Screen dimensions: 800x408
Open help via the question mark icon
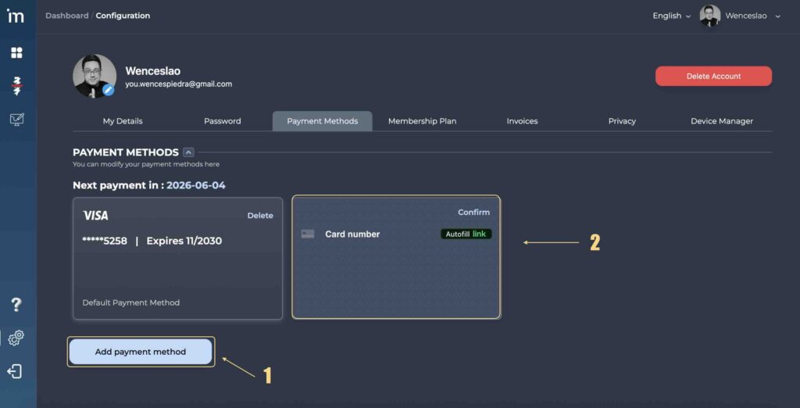click(x=16, y=305)
